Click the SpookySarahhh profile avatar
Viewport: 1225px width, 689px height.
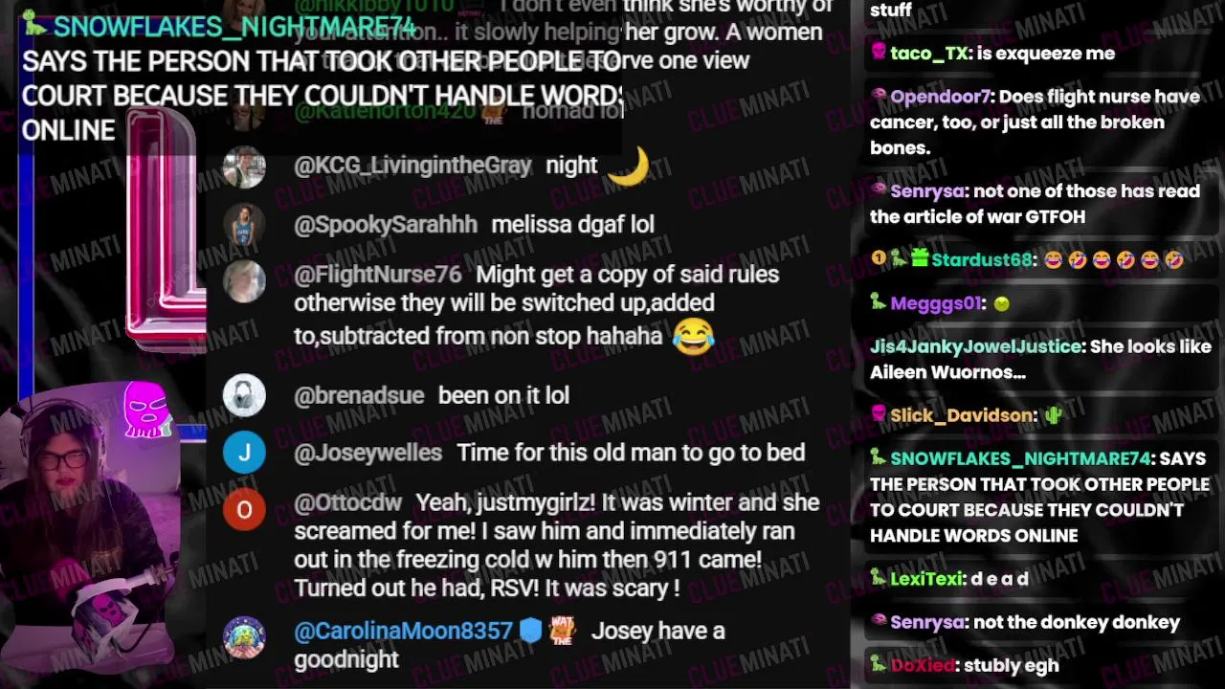[x=244, y=225]
